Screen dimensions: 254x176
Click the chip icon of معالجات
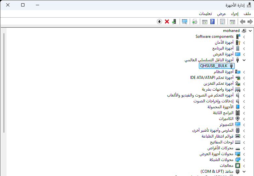(238, 166)
